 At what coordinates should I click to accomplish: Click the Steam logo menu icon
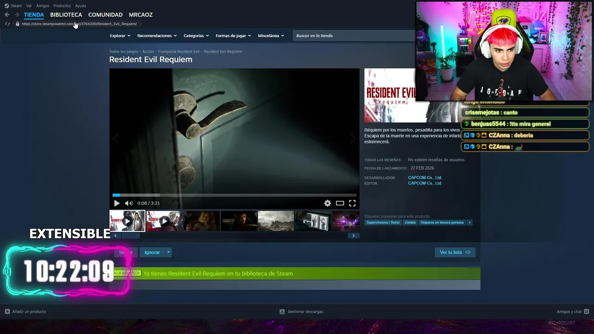(x=6, y=6)
